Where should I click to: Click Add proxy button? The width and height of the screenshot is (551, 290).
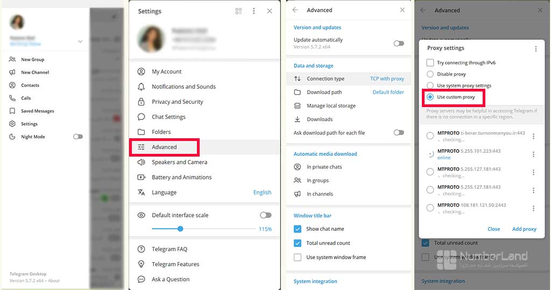(524, 229)
